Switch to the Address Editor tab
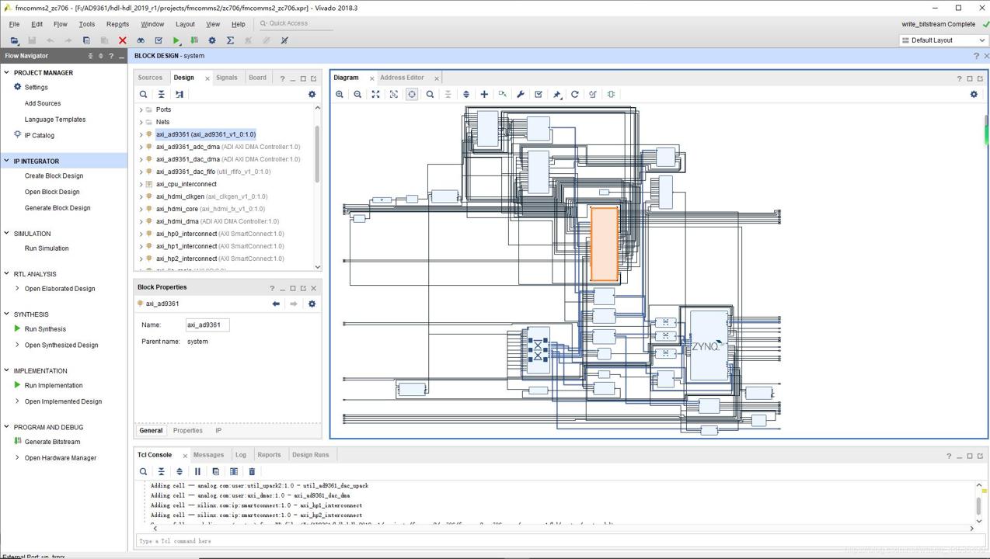990x559 pixels. click(x=402, y=78)
